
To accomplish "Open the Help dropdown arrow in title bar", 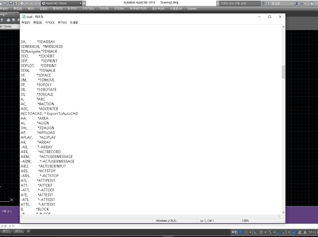I will click(316, 3).
